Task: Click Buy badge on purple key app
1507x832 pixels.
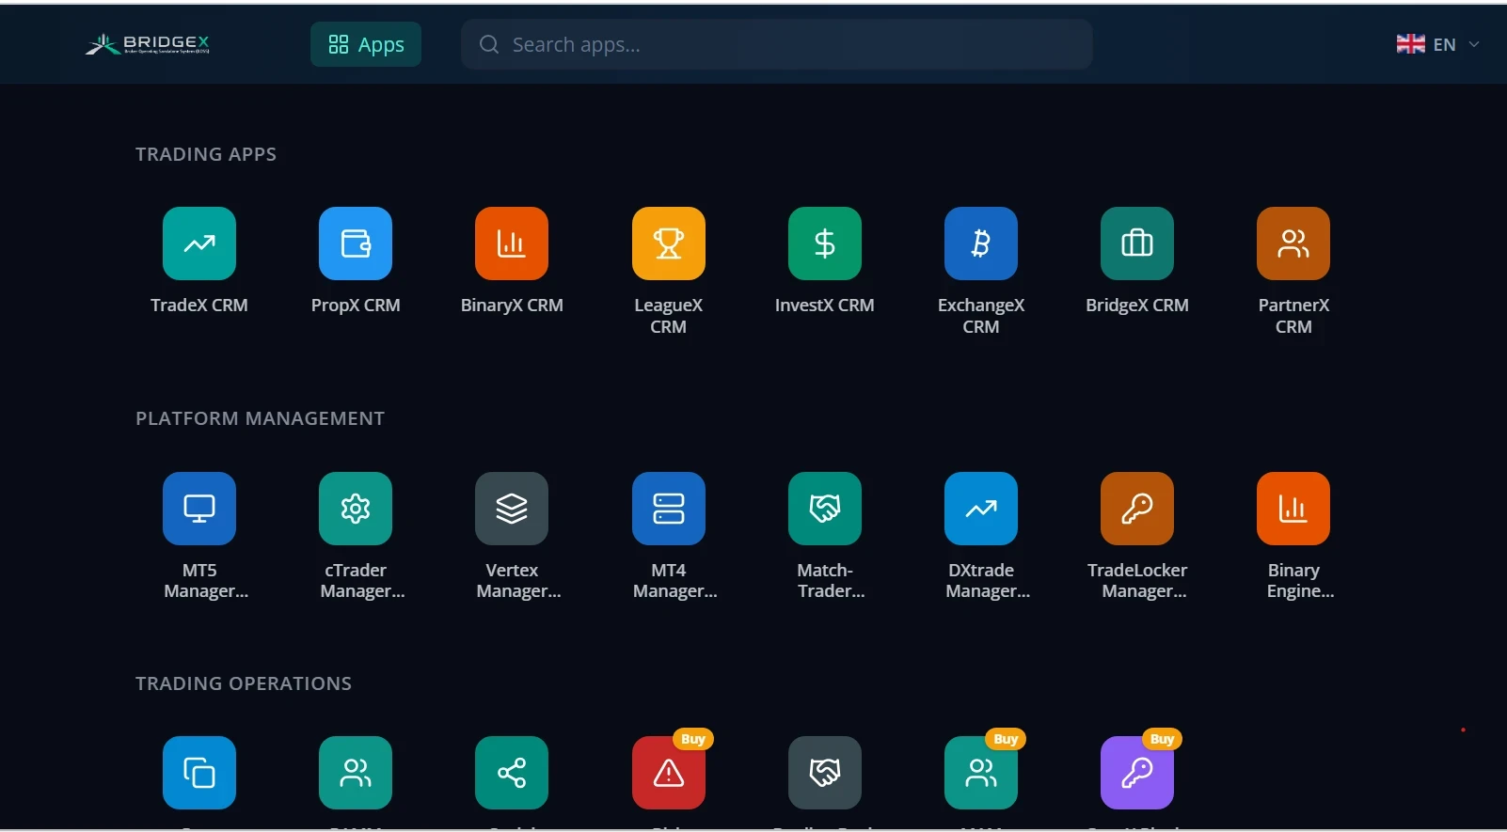Action: click(1162, 739)
